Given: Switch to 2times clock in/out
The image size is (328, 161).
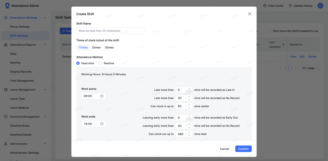Looking at the screenshot, I should pyautogui.click(x=96, y=47).
